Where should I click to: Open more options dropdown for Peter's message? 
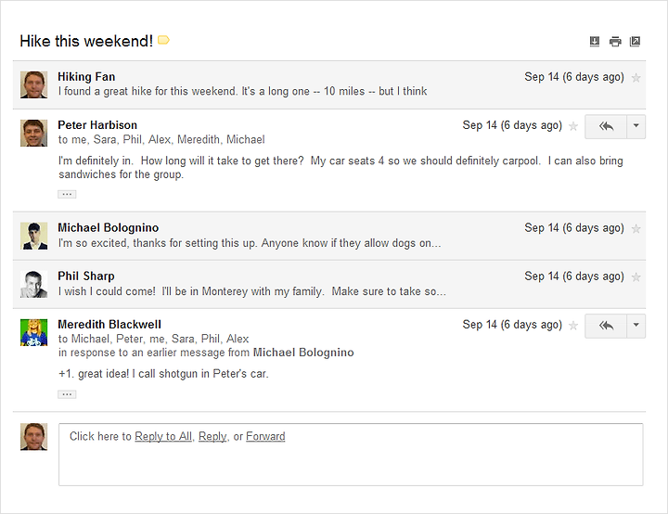[636, 126]
